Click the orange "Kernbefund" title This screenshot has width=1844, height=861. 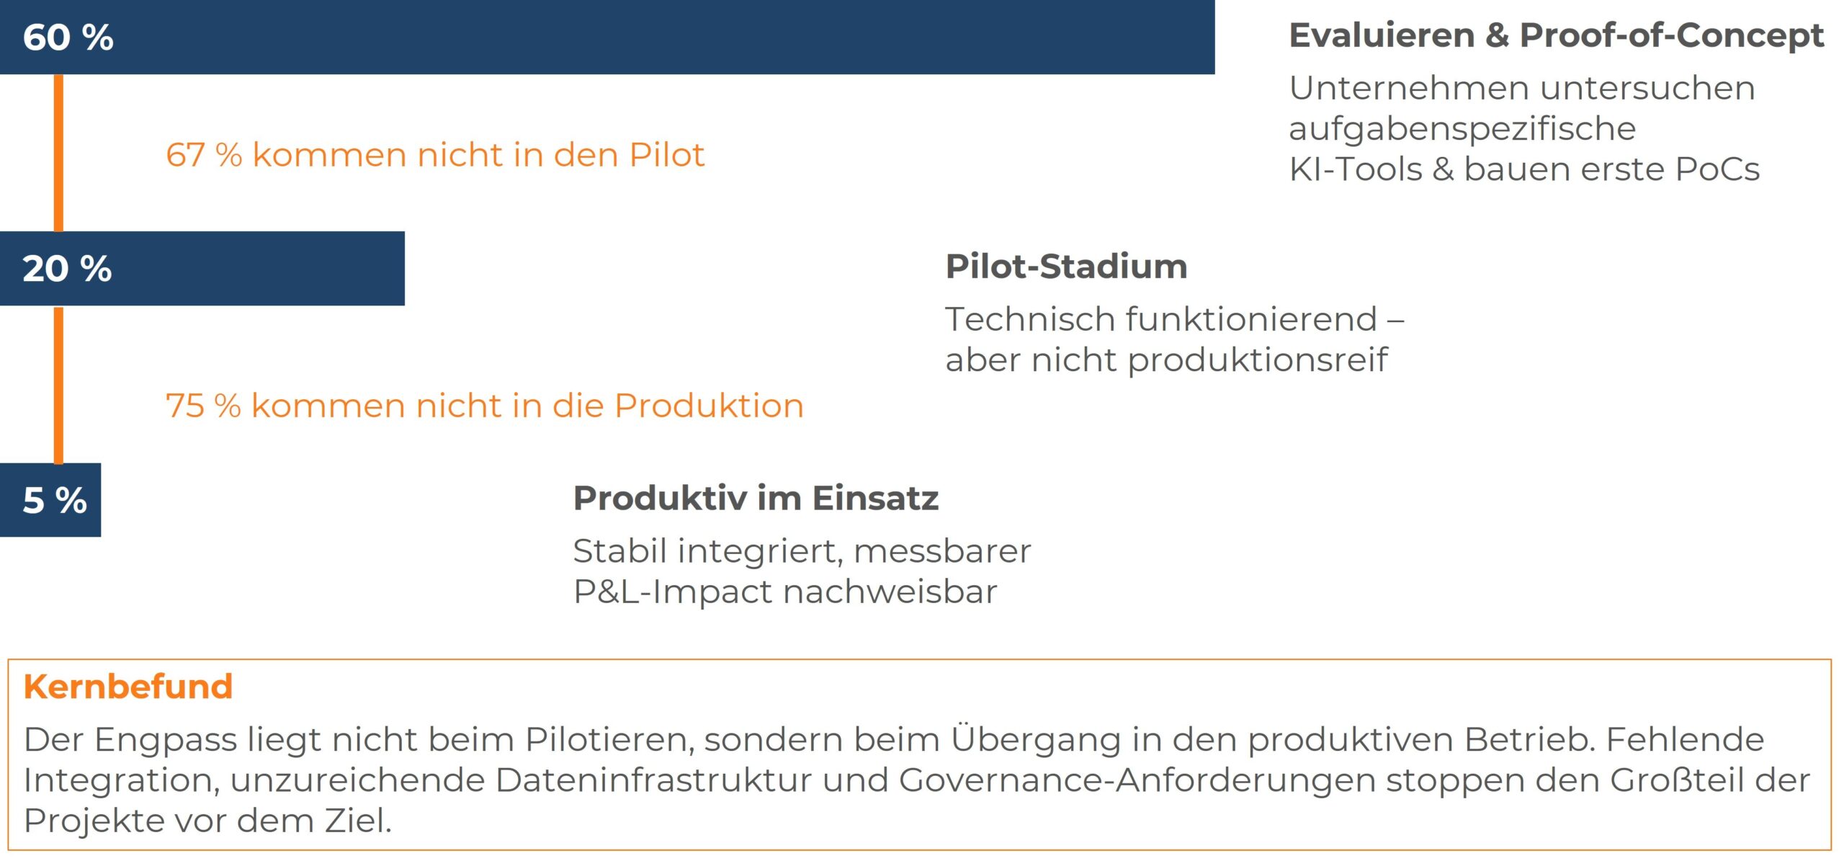click(x=128, y=687)
